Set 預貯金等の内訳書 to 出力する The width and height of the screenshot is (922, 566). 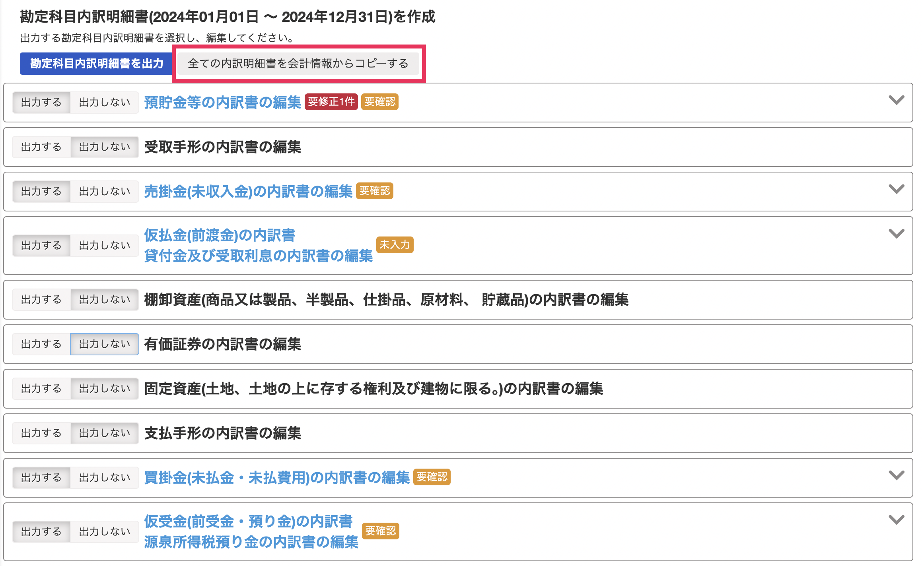tap(41, 103)
